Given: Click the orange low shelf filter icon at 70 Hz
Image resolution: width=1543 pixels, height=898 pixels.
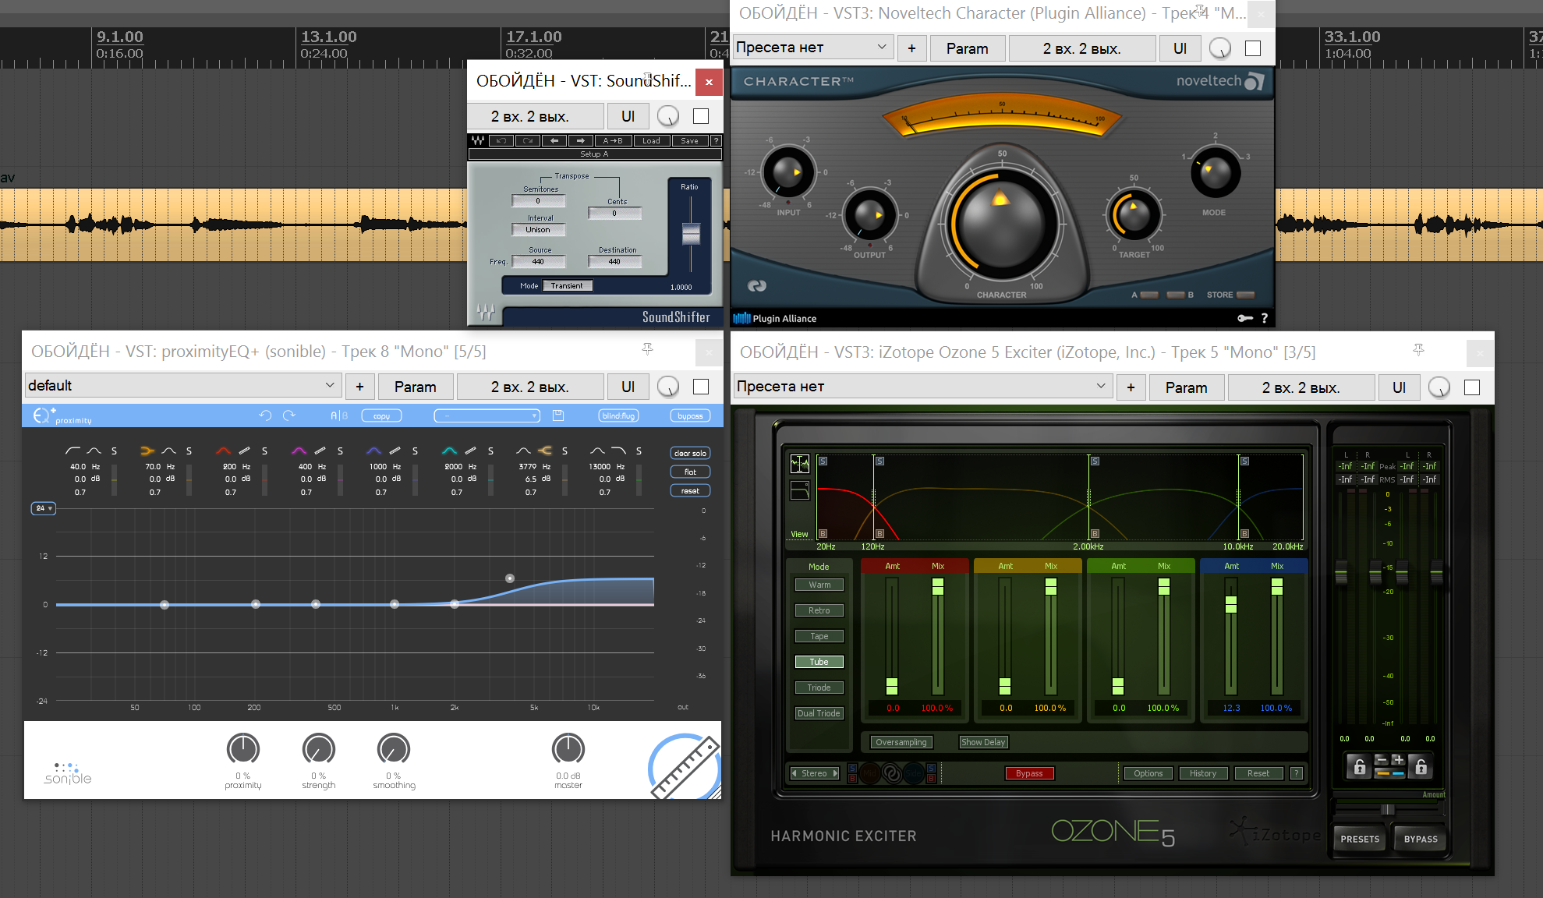Looking at the screenshot, I should pos(147,451).
